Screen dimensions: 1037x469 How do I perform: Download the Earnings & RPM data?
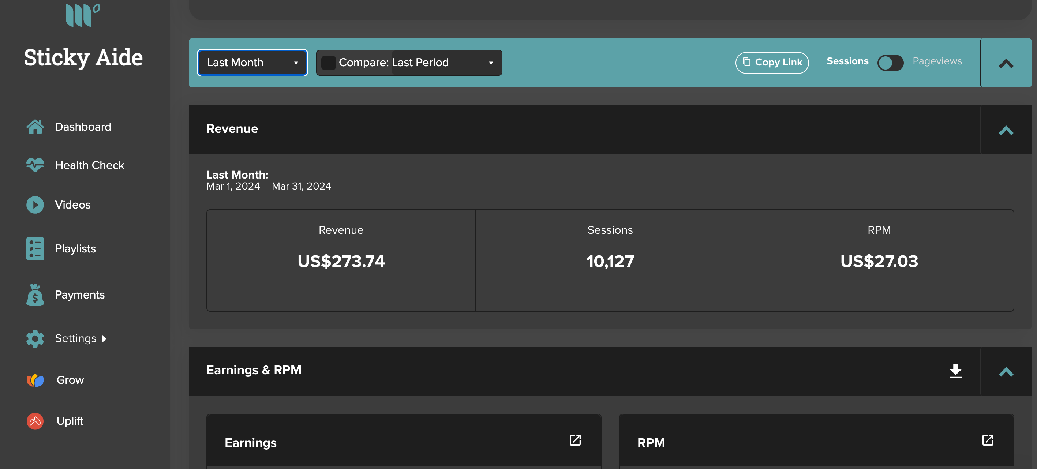tap(955, 371)
